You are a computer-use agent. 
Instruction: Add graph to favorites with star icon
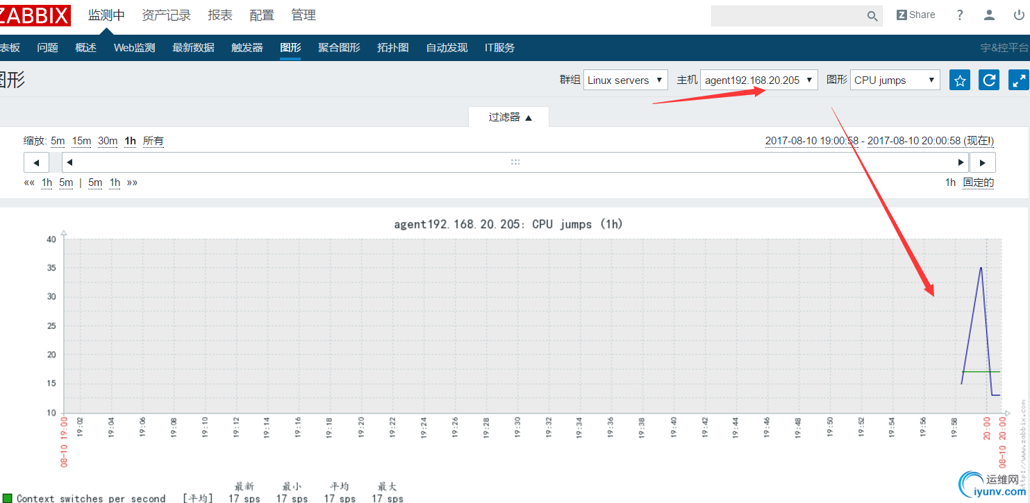point(960,80)
